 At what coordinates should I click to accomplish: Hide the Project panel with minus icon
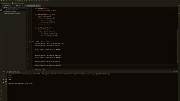pos(25,5)
